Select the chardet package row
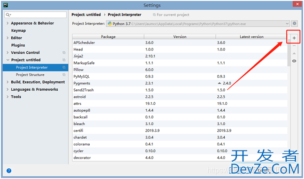The height and width of the screenshot is (179, 304). click(x=180, y=137)
